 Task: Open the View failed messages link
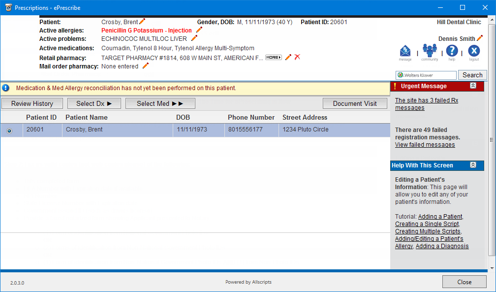point(425,145)
